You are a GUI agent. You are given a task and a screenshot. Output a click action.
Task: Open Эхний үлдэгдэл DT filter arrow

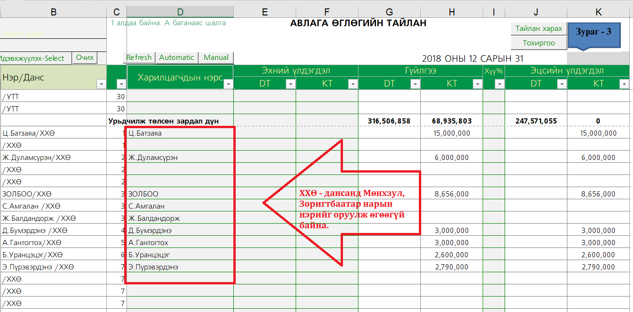pos(290,84)
